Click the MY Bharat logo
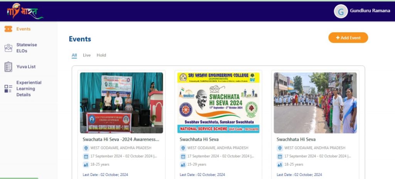This screenshot has width=395, height=179. coord(24,11)
